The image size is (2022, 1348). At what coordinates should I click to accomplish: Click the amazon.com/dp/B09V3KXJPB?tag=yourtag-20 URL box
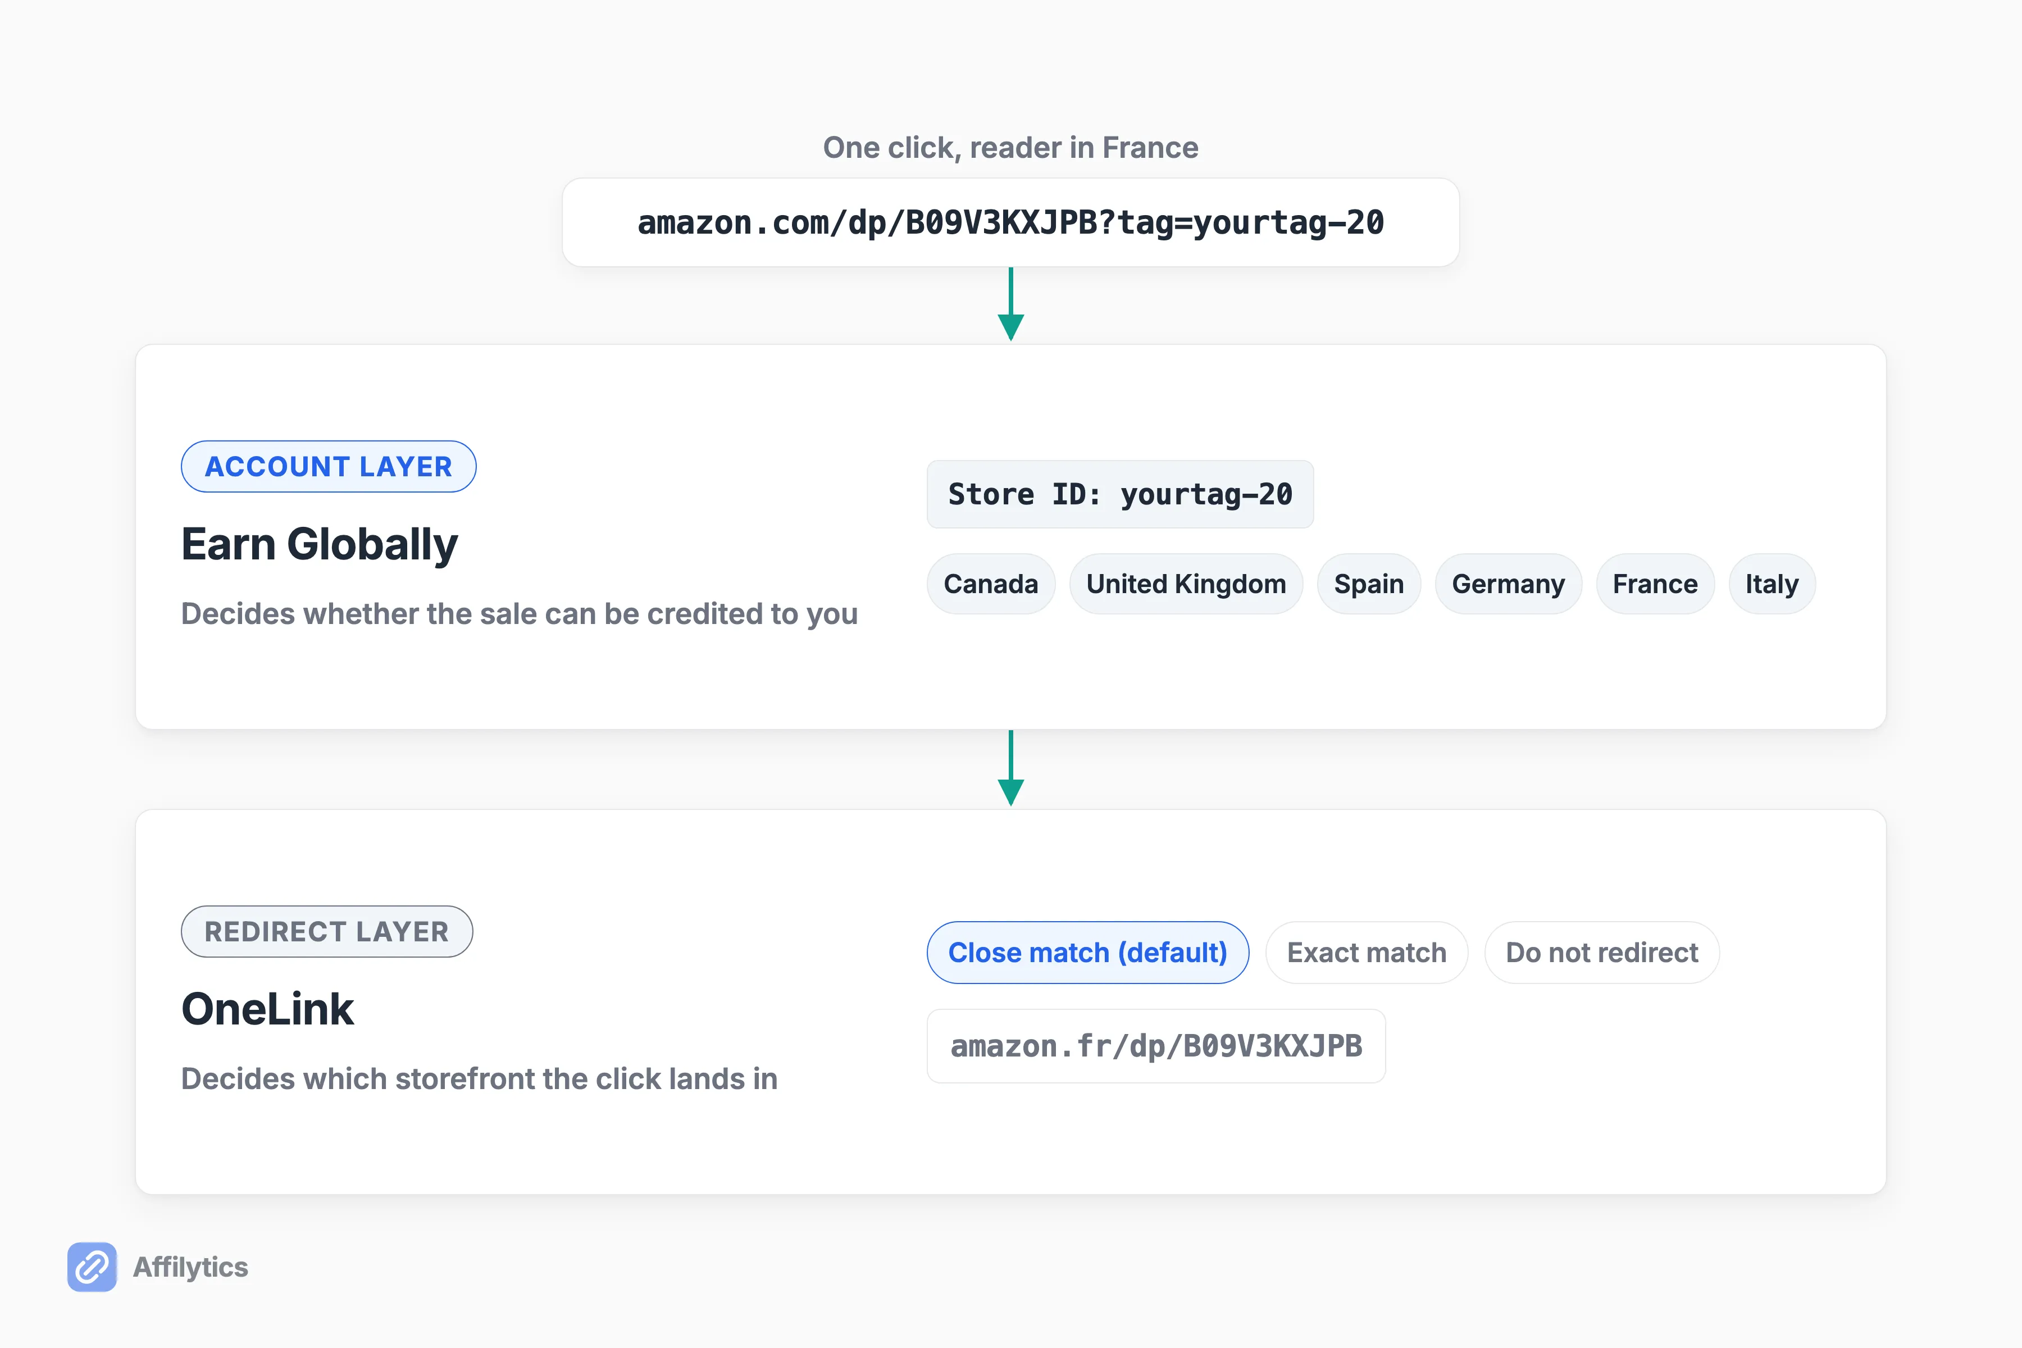(x=1011, y=222)
